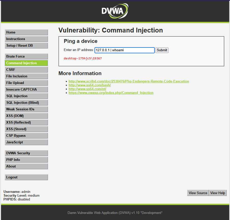View the PHP Info page
The image size is (230, 220).
pyautogui.click(x=26, y=160)
